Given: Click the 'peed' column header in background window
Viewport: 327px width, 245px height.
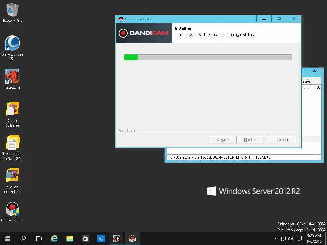Looking at the screenshot, I should [308, 88].
